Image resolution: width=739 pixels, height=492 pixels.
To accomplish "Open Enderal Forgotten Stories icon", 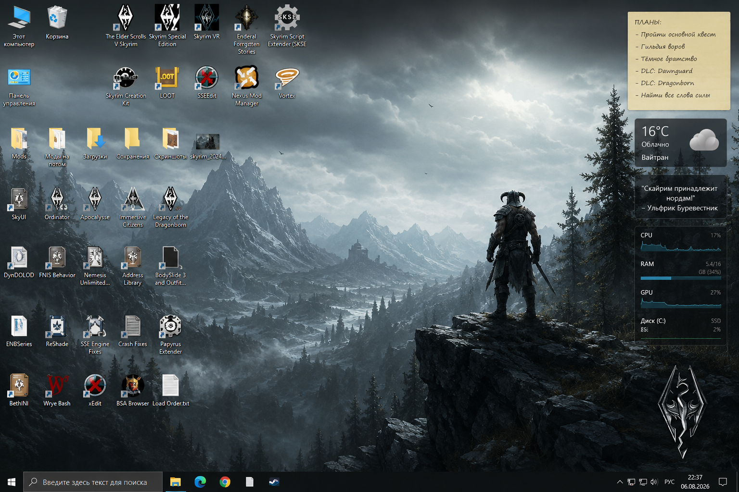I will (247, 30).
